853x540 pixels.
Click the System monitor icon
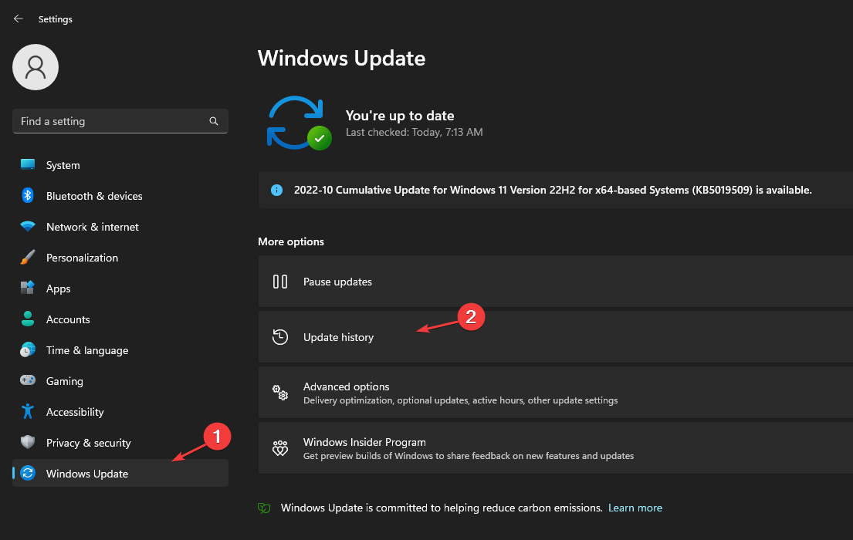(28, 165)
